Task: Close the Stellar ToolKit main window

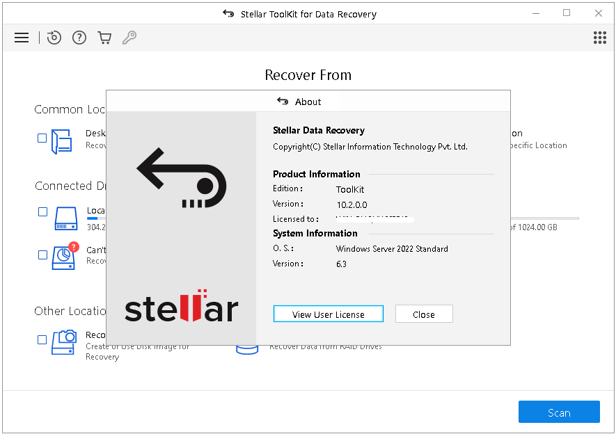Action: 599,13
